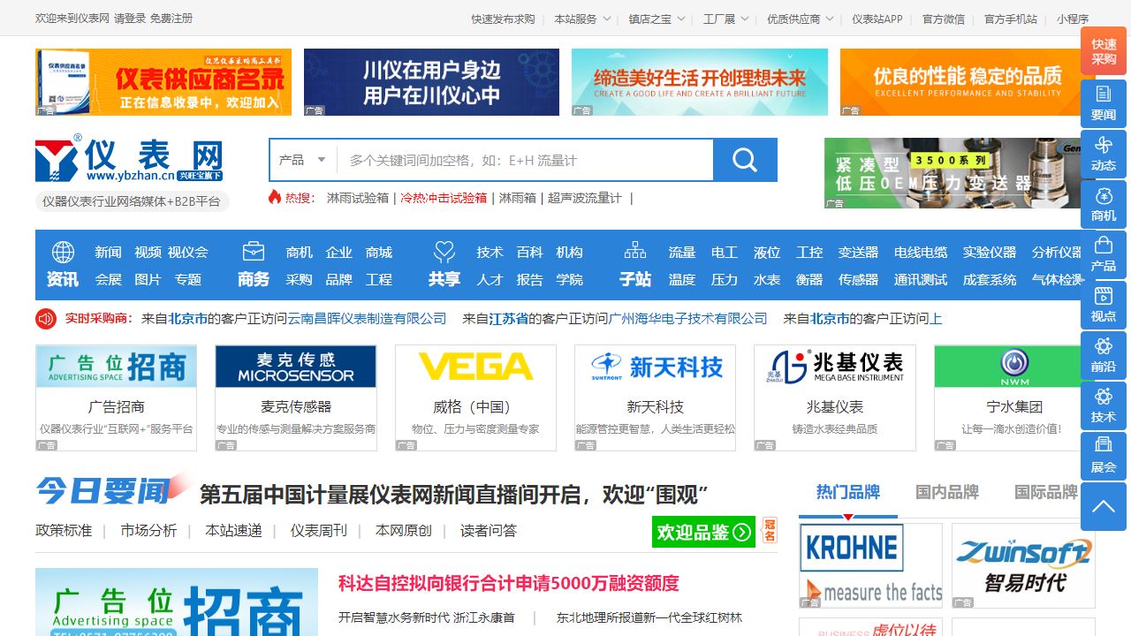Expand the 优质供应商 dropdown
The height and width of the screenshot is (636, 1131).
(801, 19)
